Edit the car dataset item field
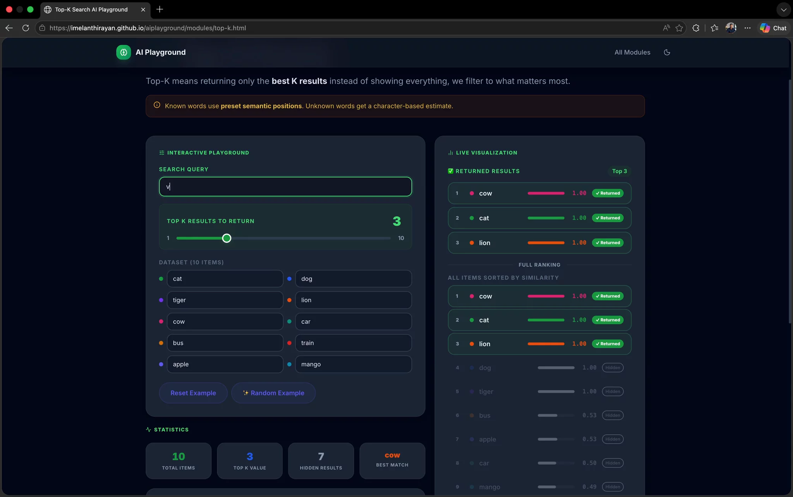The height and width of the screenshot is (497, 793). pos(353,322)
